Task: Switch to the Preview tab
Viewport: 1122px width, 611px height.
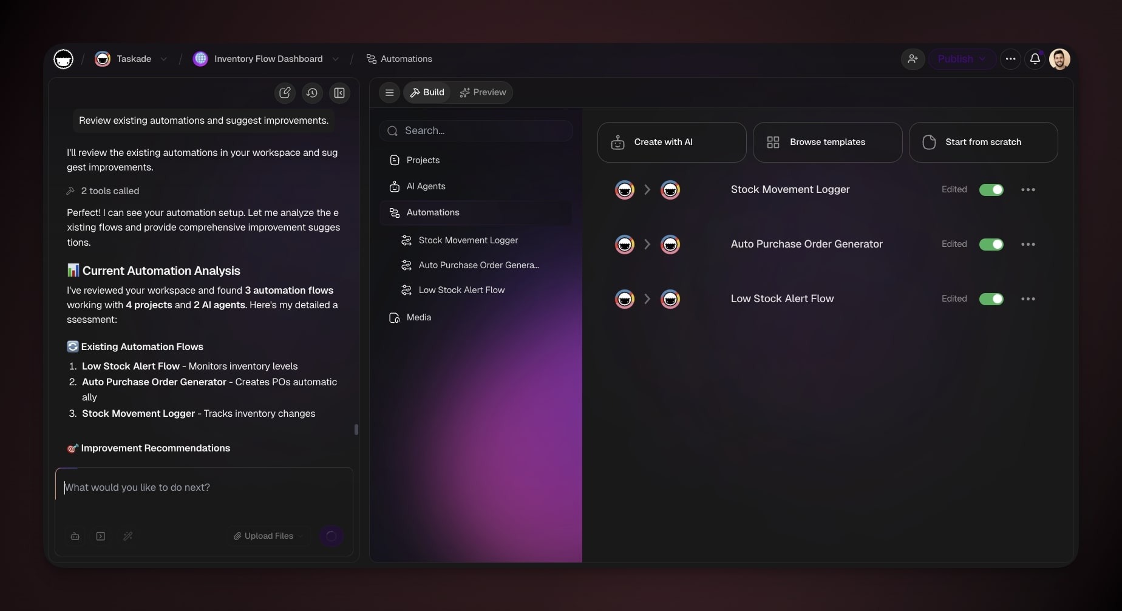Action: point(483,93)
